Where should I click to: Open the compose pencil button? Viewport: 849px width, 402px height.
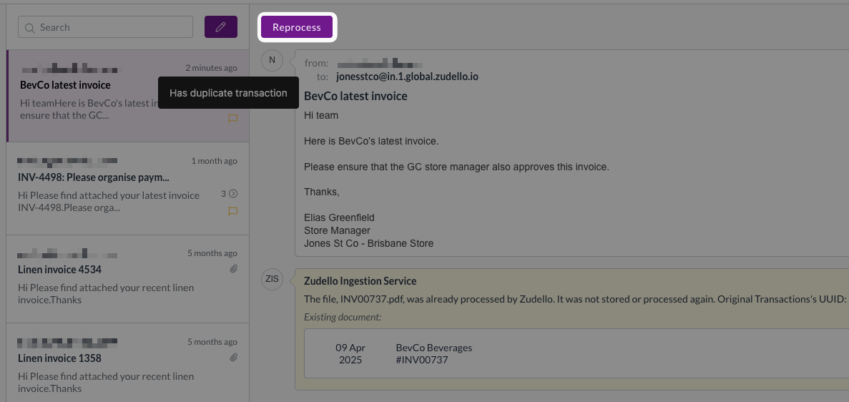point(220,27)
